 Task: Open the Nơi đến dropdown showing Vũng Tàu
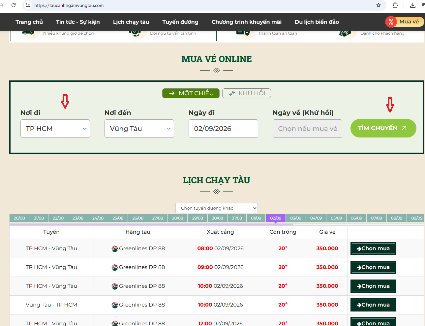pyautogui.click(x=139, y=129)
